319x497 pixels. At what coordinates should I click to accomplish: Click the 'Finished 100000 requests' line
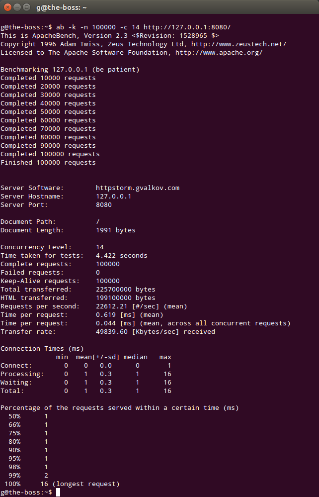48,163
